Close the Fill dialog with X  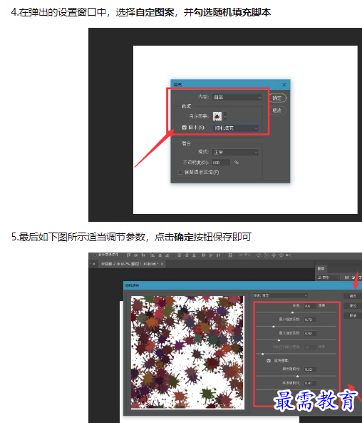(284, 84)
